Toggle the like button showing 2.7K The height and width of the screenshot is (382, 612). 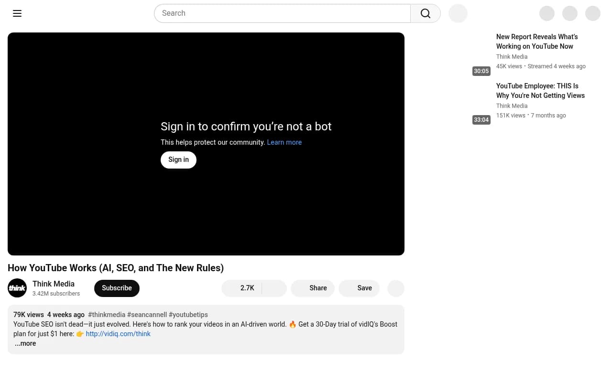coord(242,288)
